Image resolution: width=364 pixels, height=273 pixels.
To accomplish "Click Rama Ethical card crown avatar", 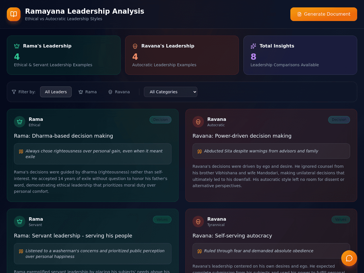I will (x=20, y=122).
